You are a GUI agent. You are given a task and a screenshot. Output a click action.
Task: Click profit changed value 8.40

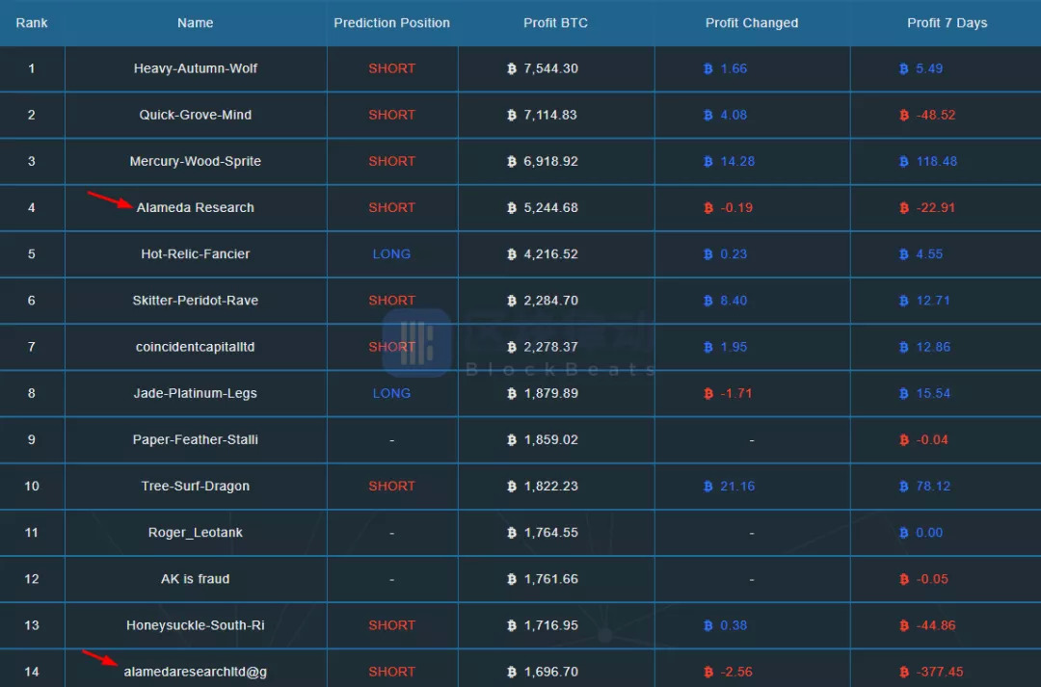[734, 301]
